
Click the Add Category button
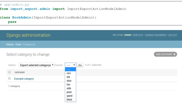[166, 54]
